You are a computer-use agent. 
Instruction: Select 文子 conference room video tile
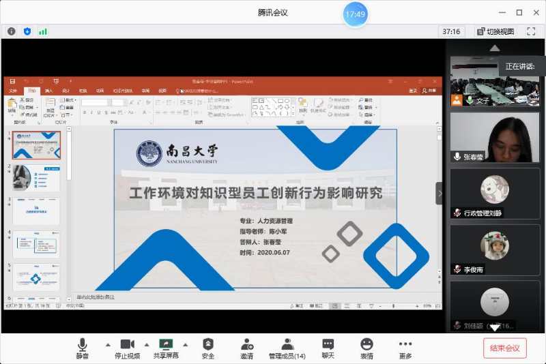pyautogui.click(x=494, y=81)
